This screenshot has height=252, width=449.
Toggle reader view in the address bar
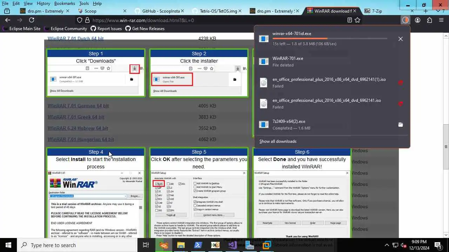pos(349,20)
